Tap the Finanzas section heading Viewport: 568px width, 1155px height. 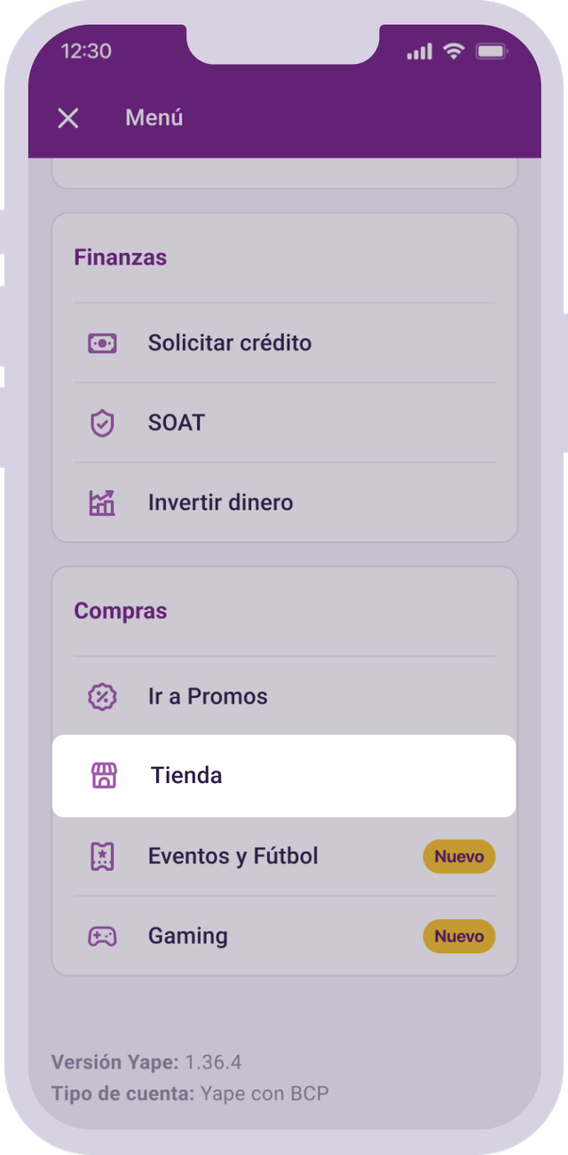pos(120,257)
